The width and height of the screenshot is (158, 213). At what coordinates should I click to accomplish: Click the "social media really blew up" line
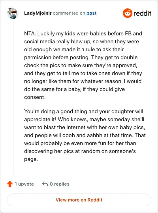click(x=81, y=42)
